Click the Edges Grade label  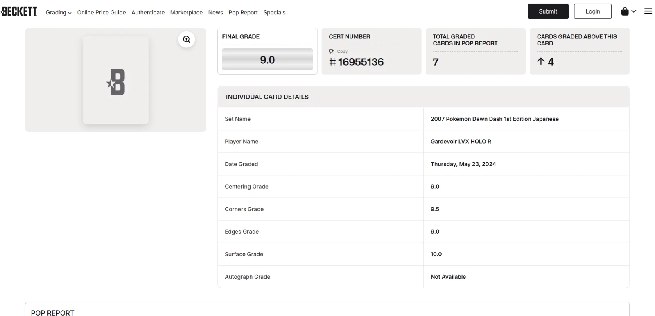click(x=242, y=232)
